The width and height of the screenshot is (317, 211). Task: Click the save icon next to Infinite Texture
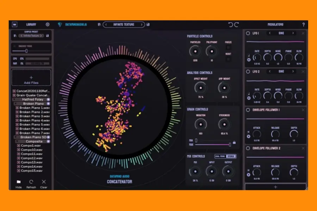pos(148,25)
